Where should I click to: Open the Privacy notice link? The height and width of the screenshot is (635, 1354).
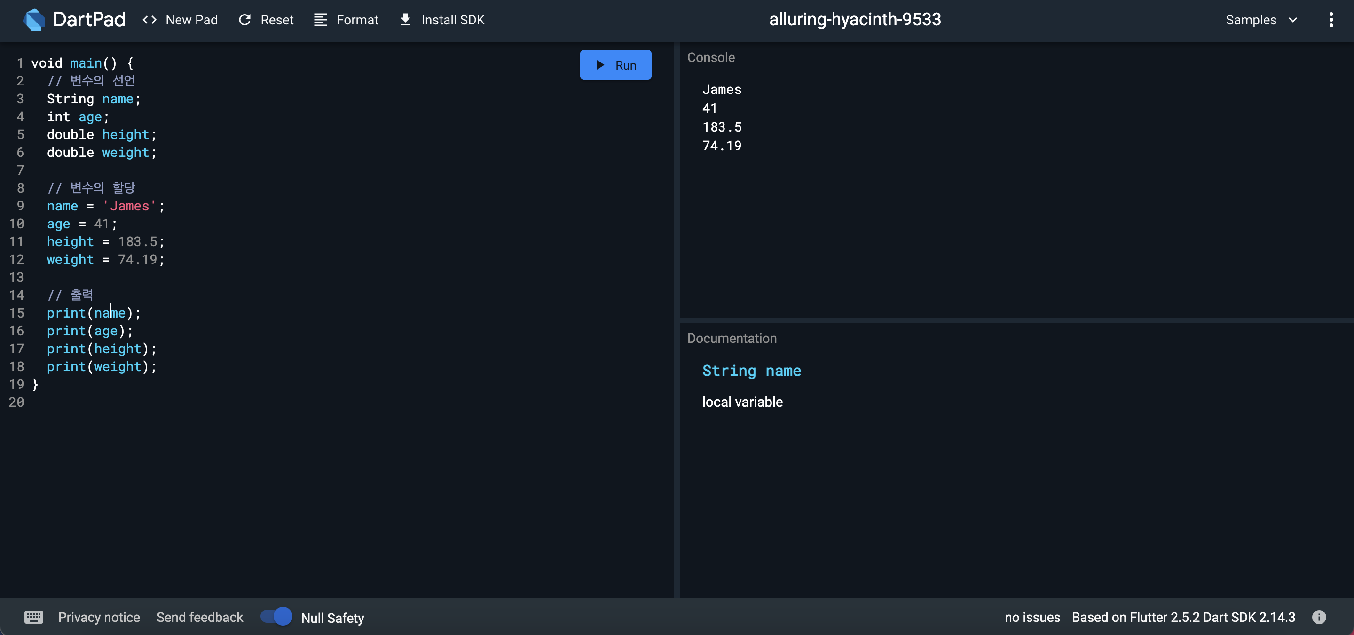click(99, 617)
